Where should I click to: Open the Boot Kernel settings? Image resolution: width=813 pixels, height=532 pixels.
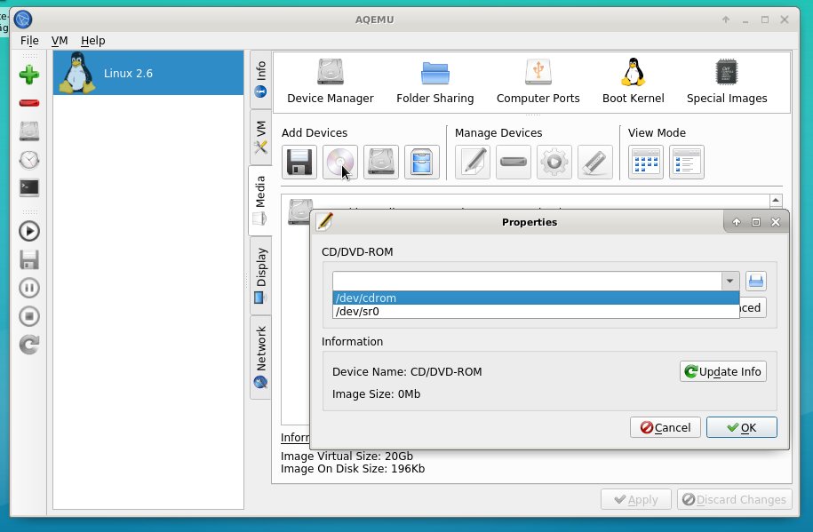click(x=633, y=82)
